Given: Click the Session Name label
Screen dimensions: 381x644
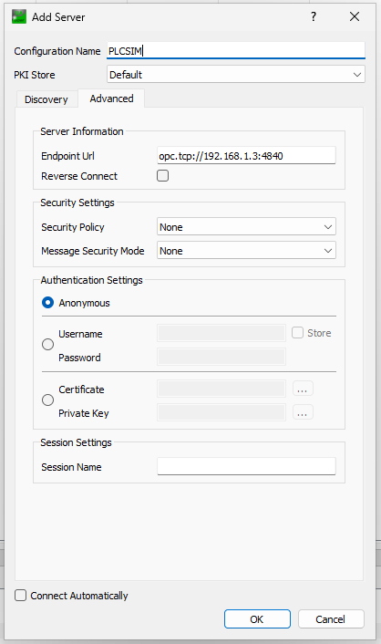Looking at the screenshot, I should [x=71, y=467].
